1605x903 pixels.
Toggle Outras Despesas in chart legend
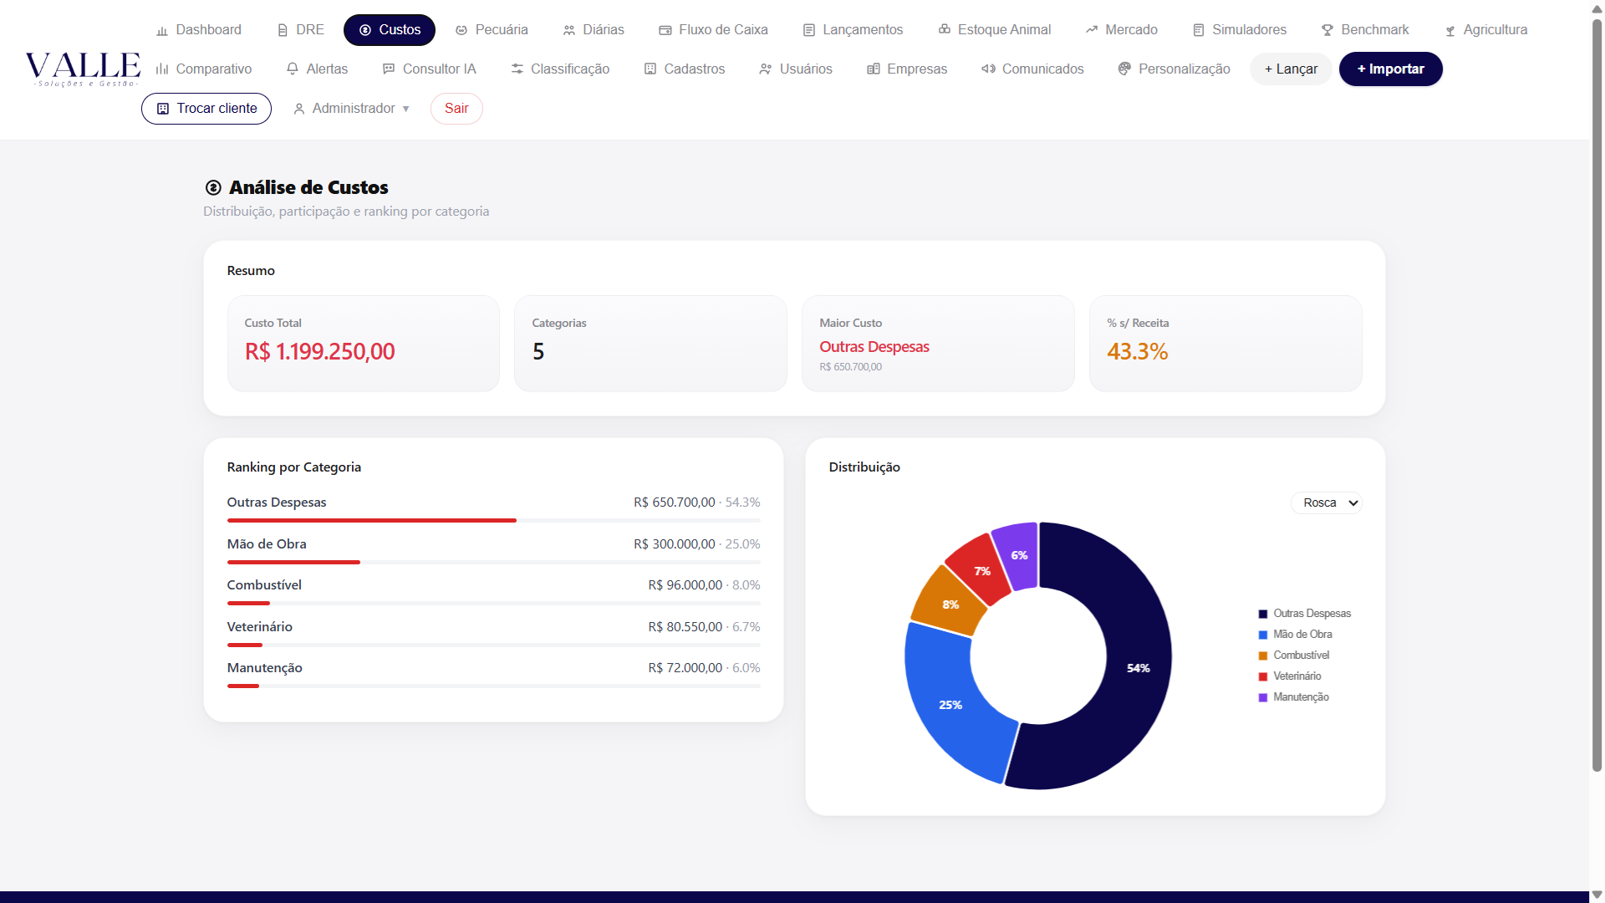[1305, 614]
